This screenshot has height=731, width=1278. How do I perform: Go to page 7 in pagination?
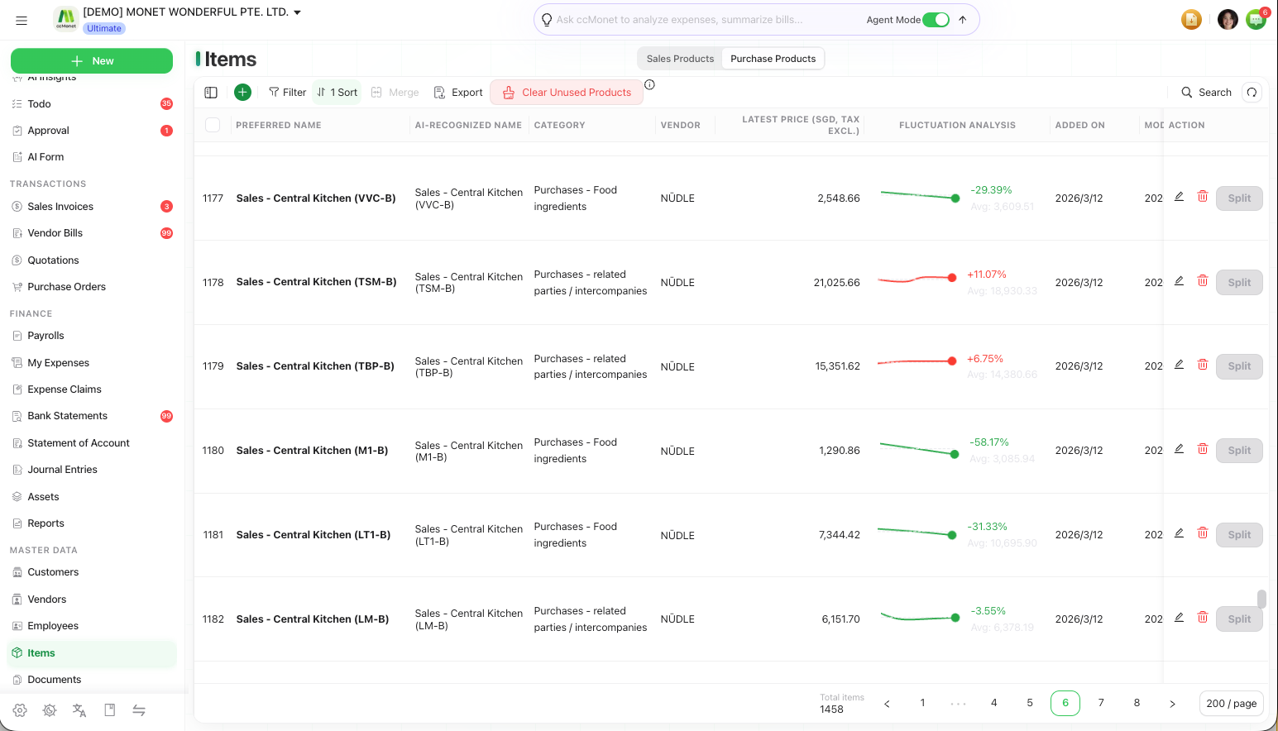(x=1101, y=704)
